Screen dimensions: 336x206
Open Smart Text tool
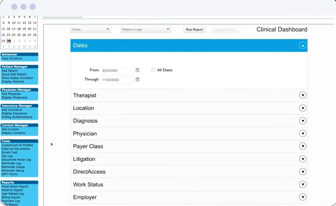coord(10,152)
